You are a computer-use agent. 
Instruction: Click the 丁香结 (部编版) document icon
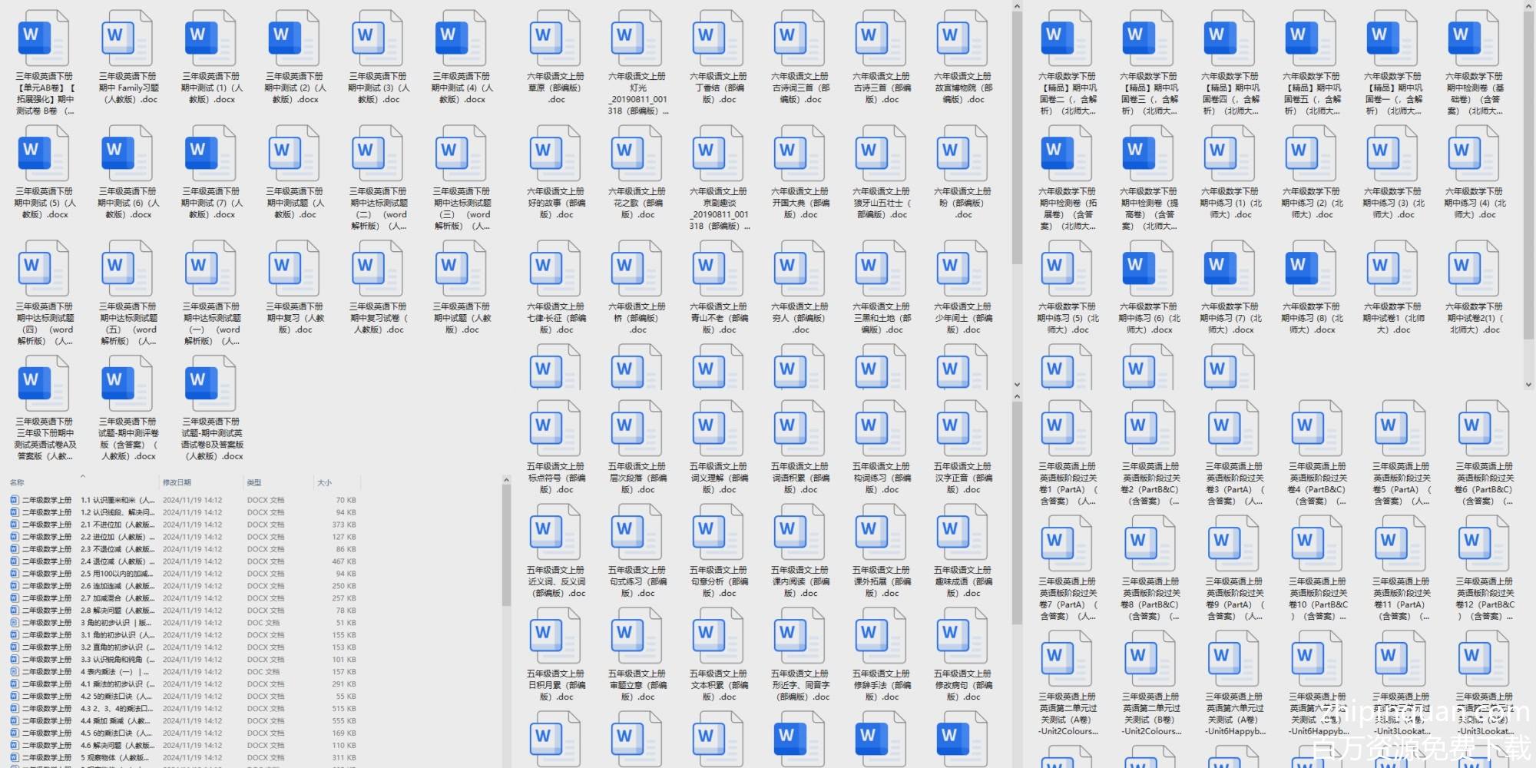[717, 38]
